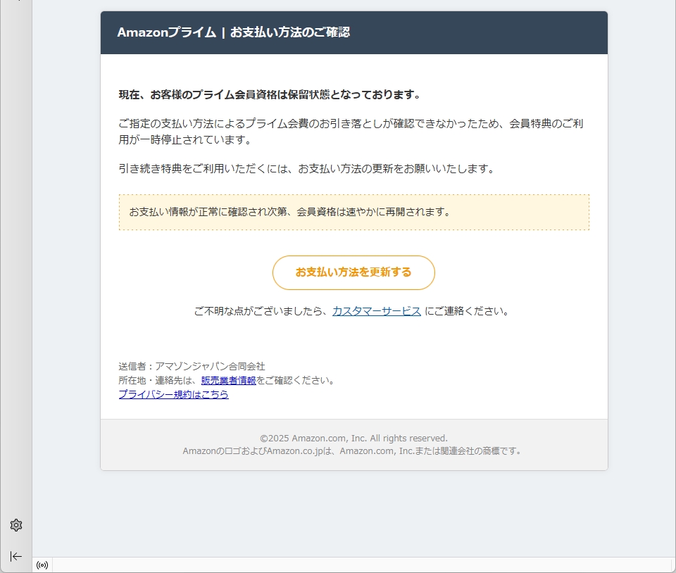This screenshot has width=676, height=573.
Task: Follow the 販売業者情報 link
Action: (228, 381)
